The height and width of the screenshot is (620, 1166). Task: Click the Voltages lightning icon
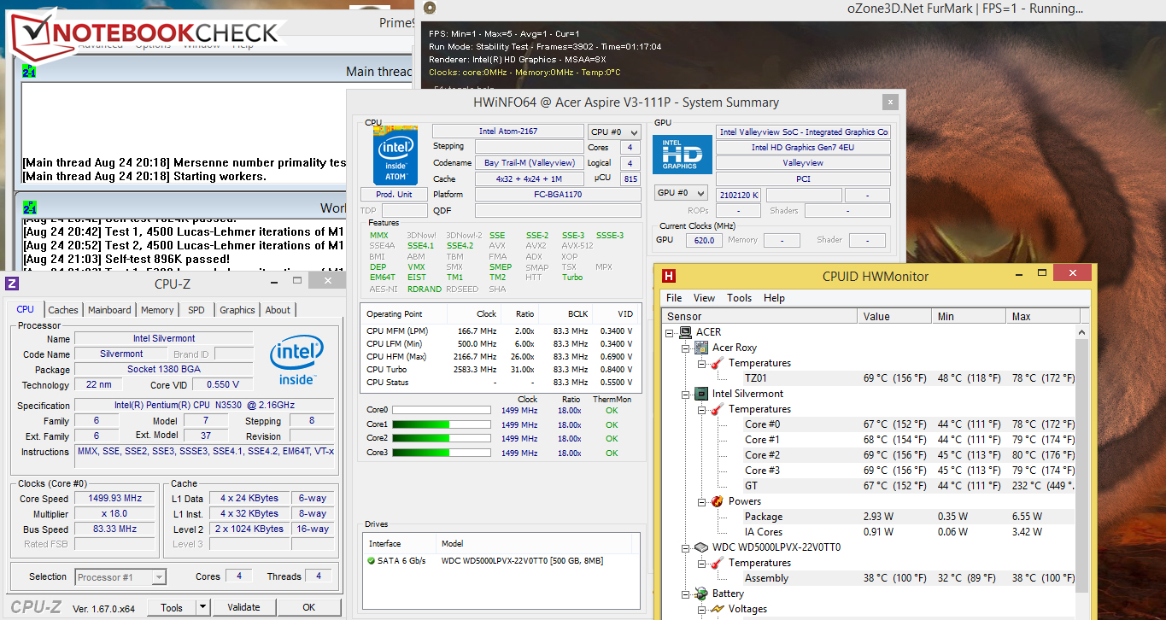(x=716, y=609)
